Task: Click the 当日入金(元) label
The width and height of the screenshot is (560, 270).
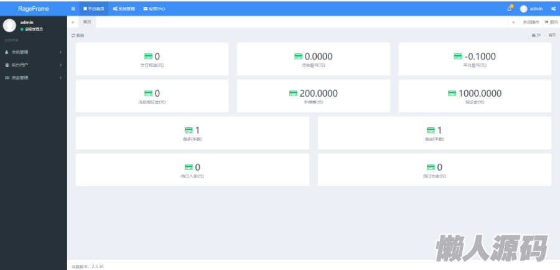Action: [192, 177]
